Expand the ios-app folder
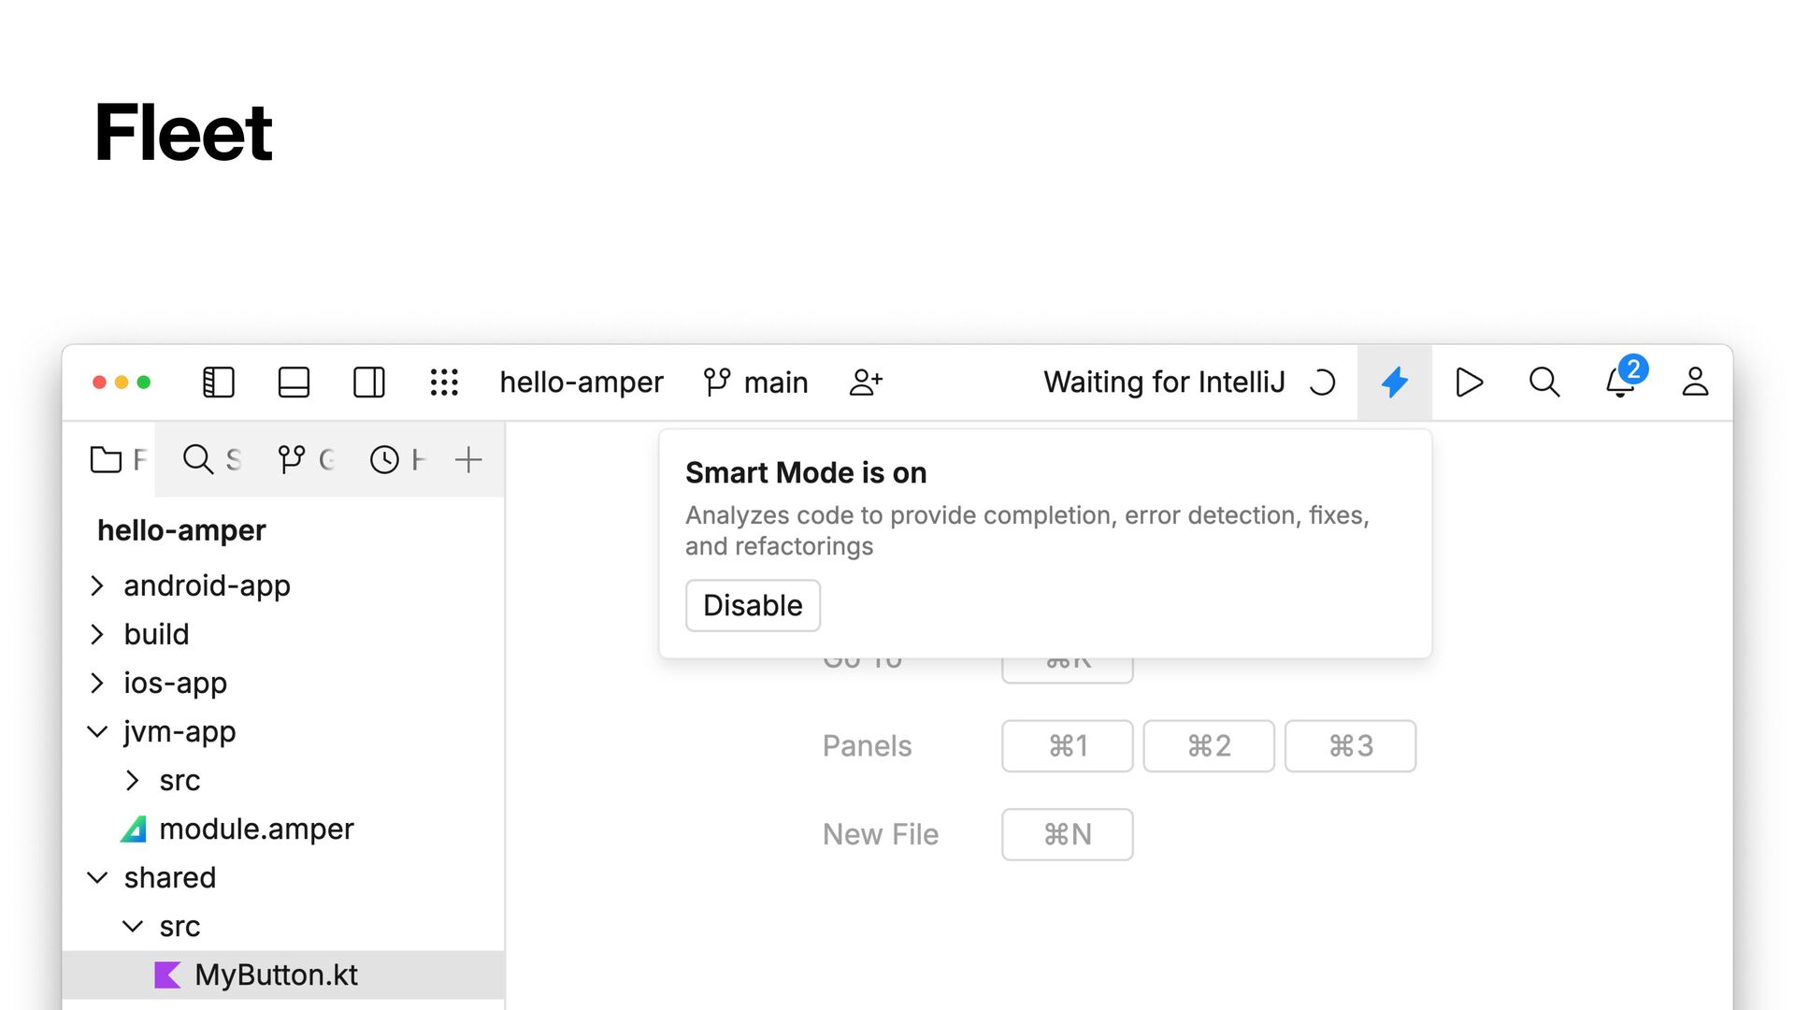The height and width of the screenshot is (1010, 1795). [x=97, y=683]
